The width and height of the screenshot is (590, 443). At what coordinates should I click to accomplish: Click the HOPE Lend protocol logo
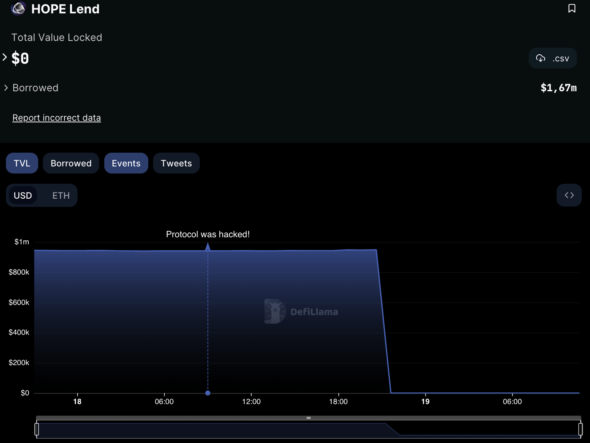pos(18,8)
